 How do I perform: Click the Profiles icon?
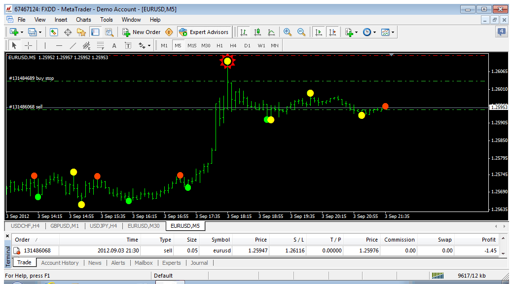click(x=32, y=32)
